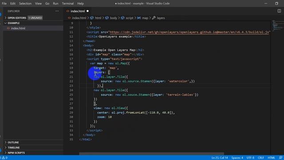Image resolution: width=284 pixels, height=160 pixels.
Task: Click the html breadcrumb item
Action: point(98,18)
